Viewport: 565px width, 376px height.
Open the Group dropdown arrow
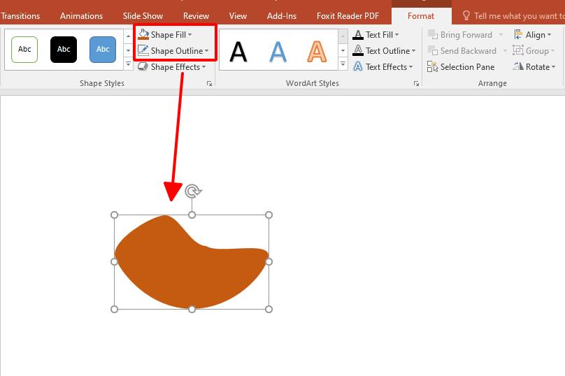552,51
